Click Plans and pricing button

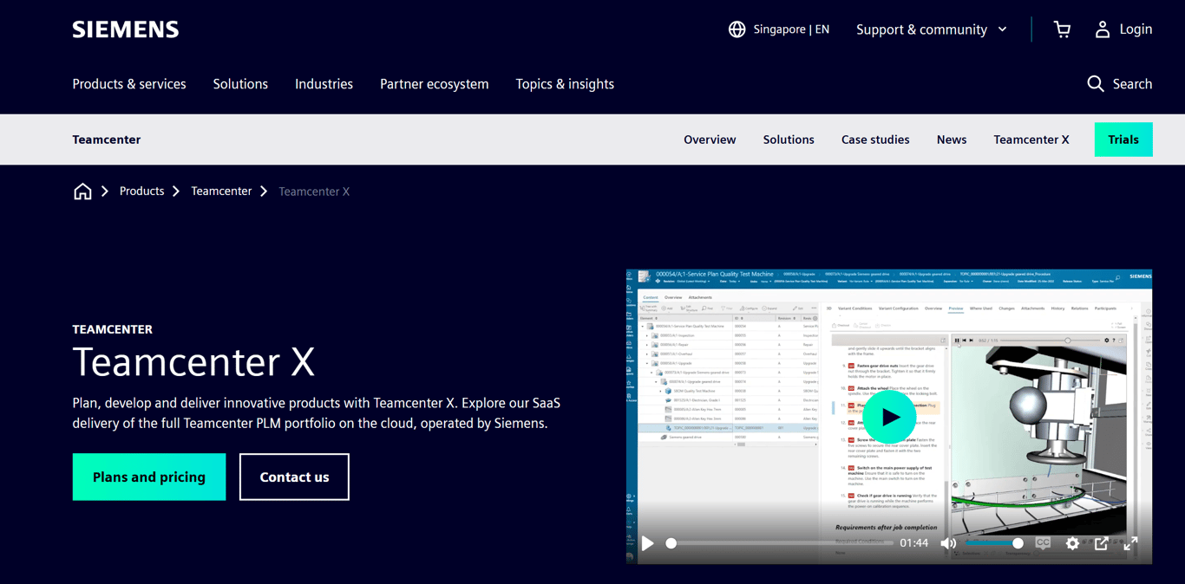[149, 477]
